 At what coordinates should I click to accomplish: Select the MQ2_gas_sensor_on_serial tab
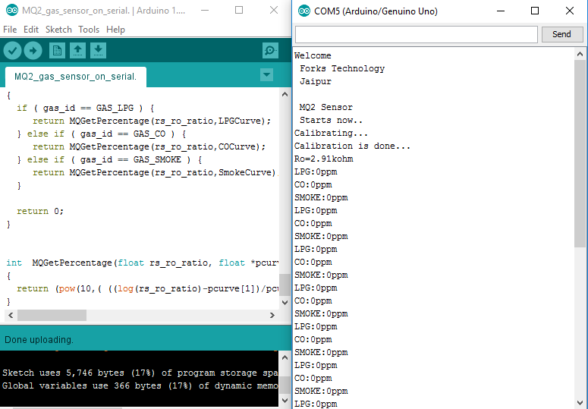[x=75, y=77]
